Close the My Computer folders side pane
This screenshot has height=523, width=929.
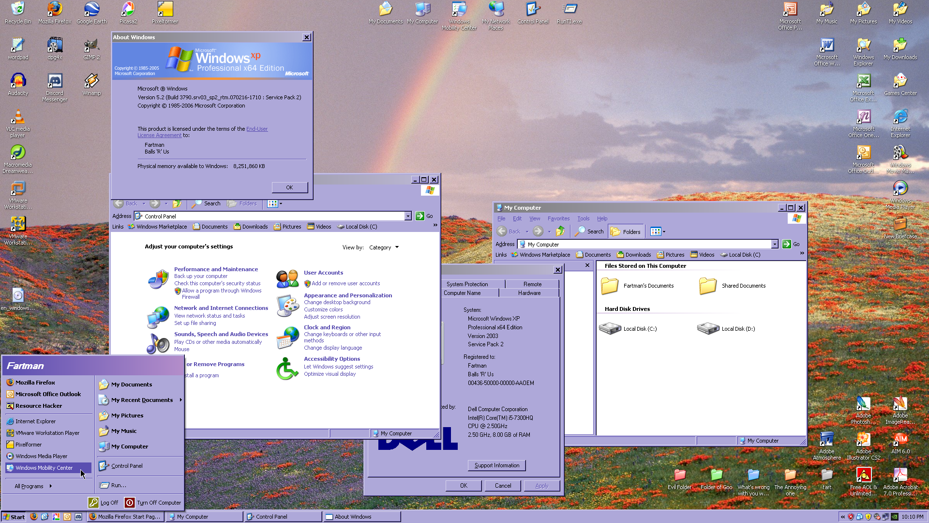point(587,265)
